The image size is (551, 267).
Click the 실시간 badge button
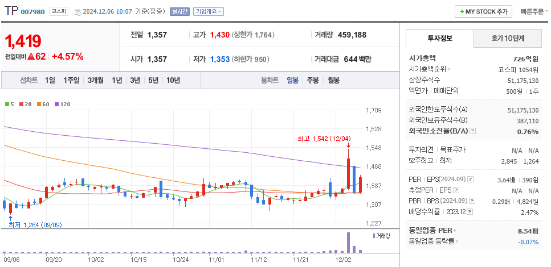click(179, 11)
